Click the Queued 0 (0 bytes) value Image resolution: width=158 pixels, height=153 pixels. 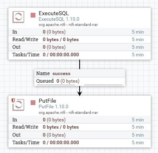coord(68,81)
